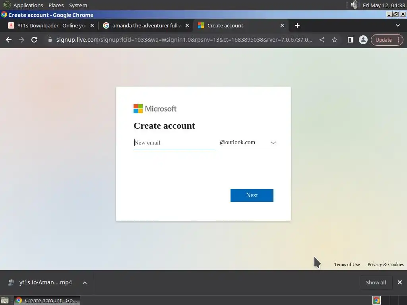Image resolution: width=407 pixels, height=305 pixels.
Task: Switch to the amanda the adventurer tab
Action: pyautogui.click(x=145, y=25)
